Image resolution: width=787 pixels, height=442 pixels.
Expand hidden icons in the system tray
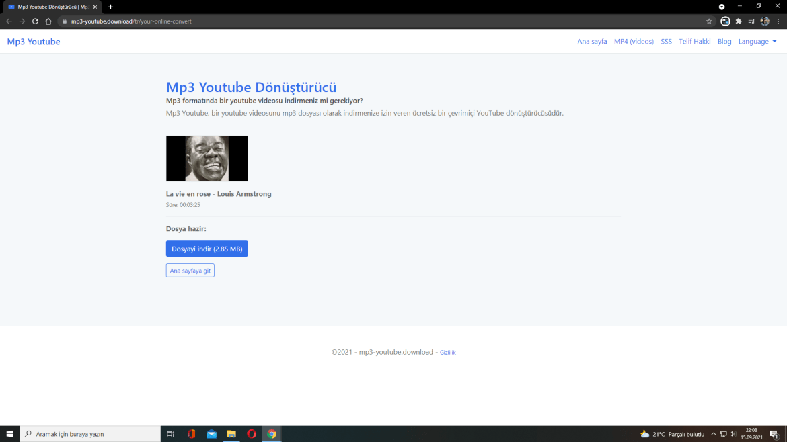pos(713,434)
